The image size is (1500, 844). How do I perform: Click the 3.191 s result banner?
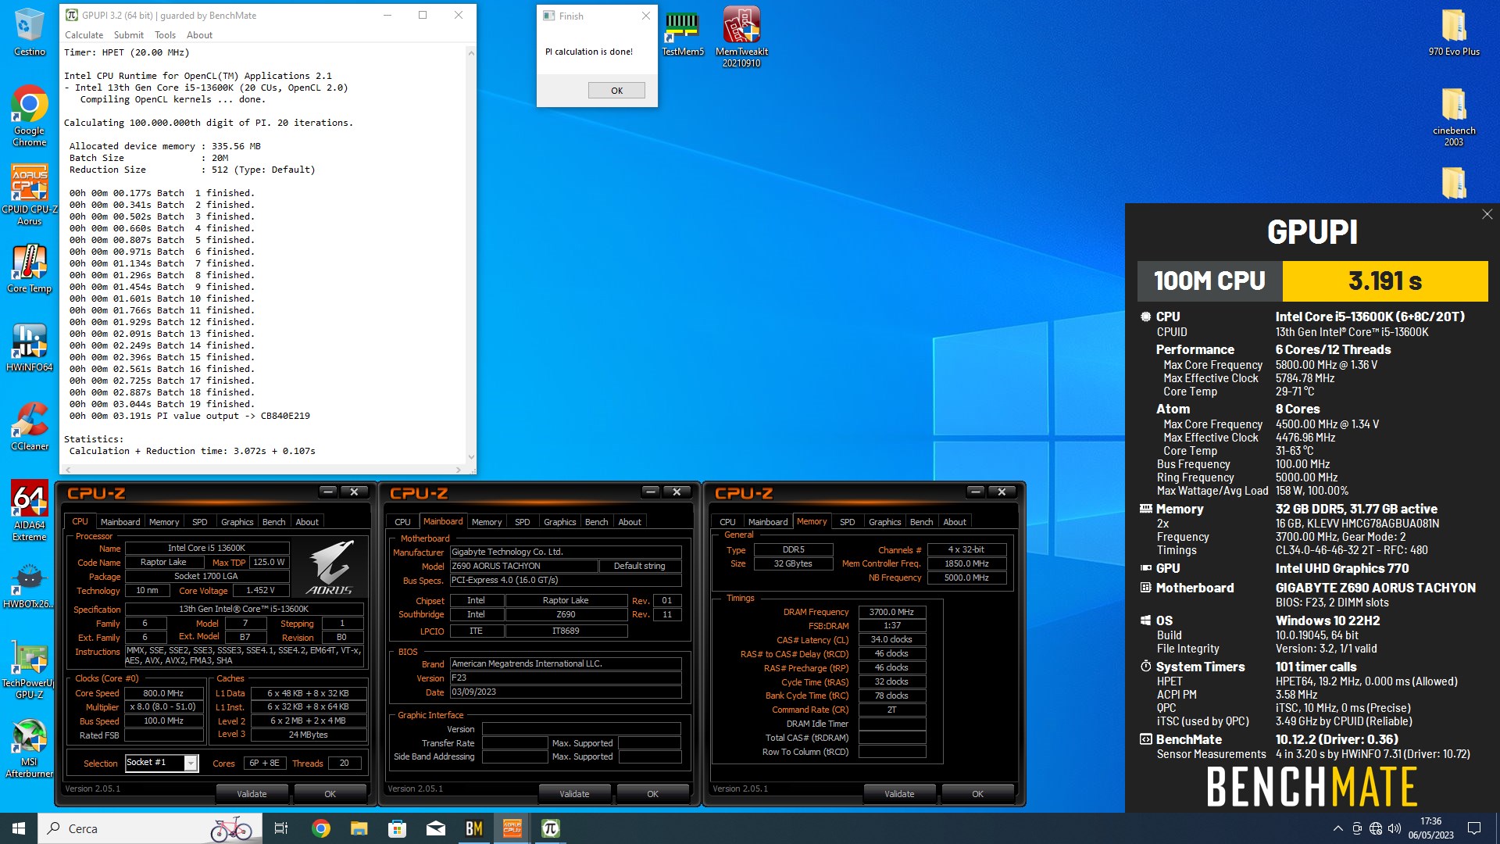coord(1384,281)
